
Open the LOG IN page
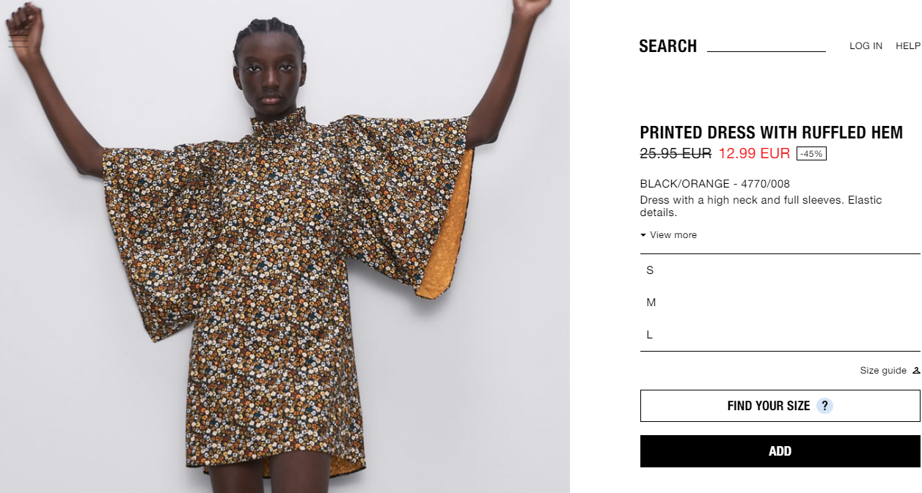coord(866,46)
